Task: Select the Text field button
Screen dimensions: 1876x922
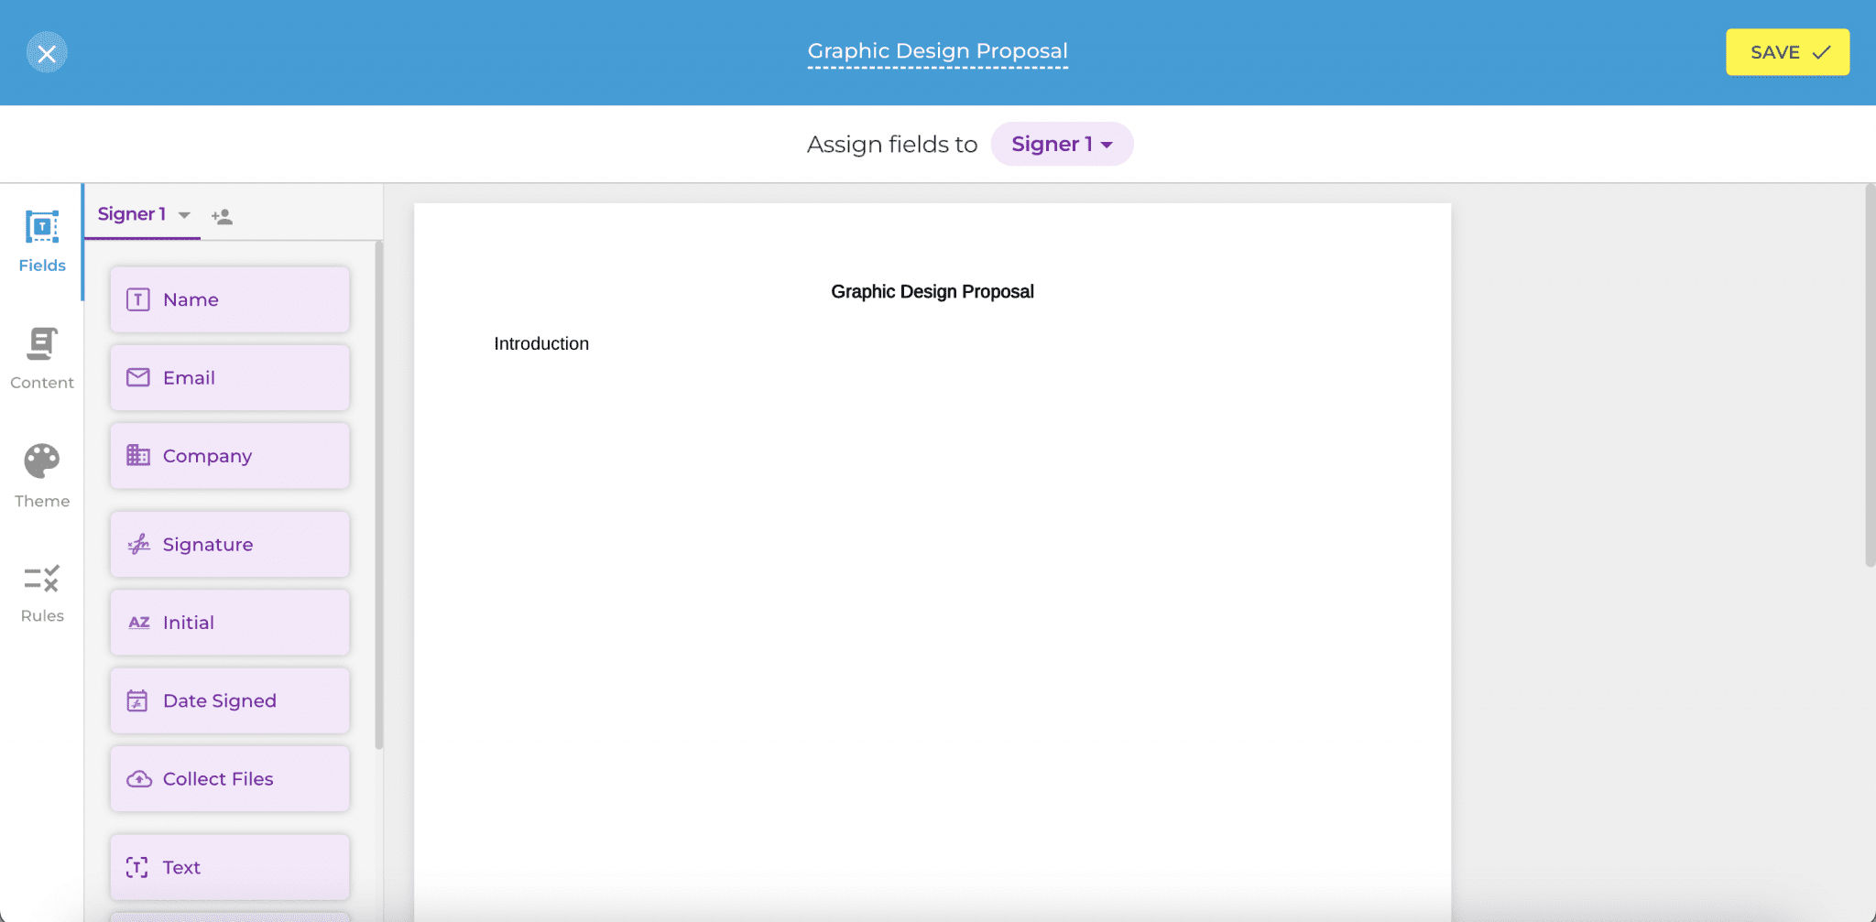Action: (x=230, y=867)
